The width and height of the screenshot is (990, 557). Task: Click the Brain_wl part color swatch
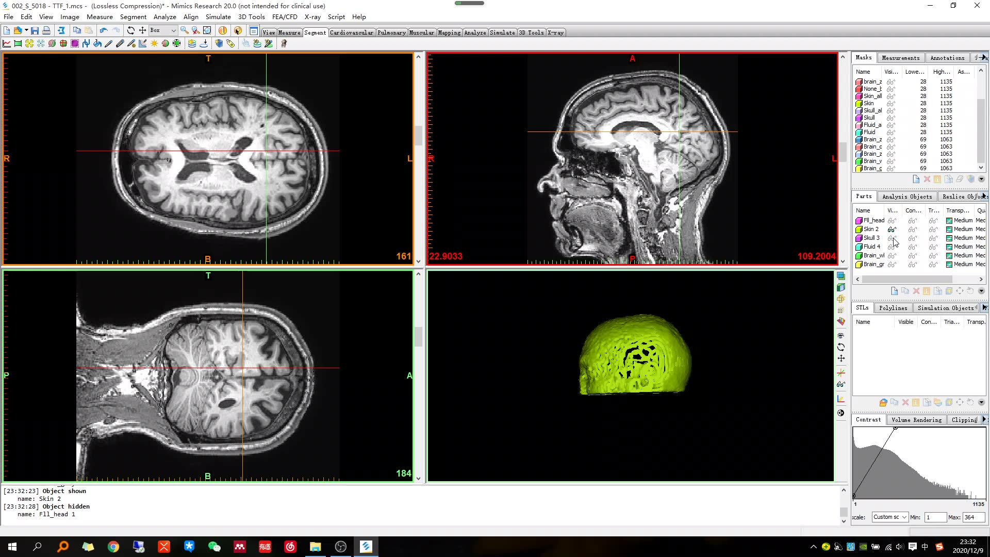tap(859, 256)
